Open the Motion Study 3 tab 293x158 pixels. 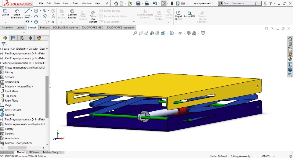pyautogui.click(x=52, y=152)
